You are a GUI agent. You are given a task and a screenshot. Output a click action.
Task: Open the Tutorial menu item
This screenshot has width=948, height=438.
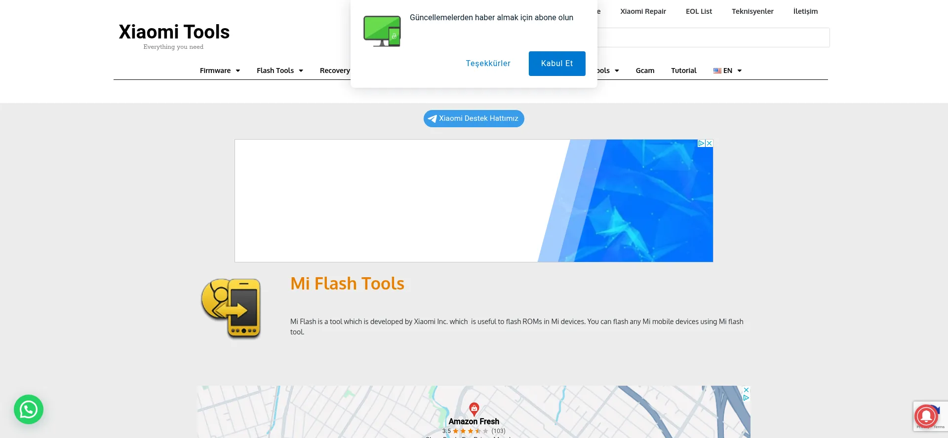tap(683, 71)
